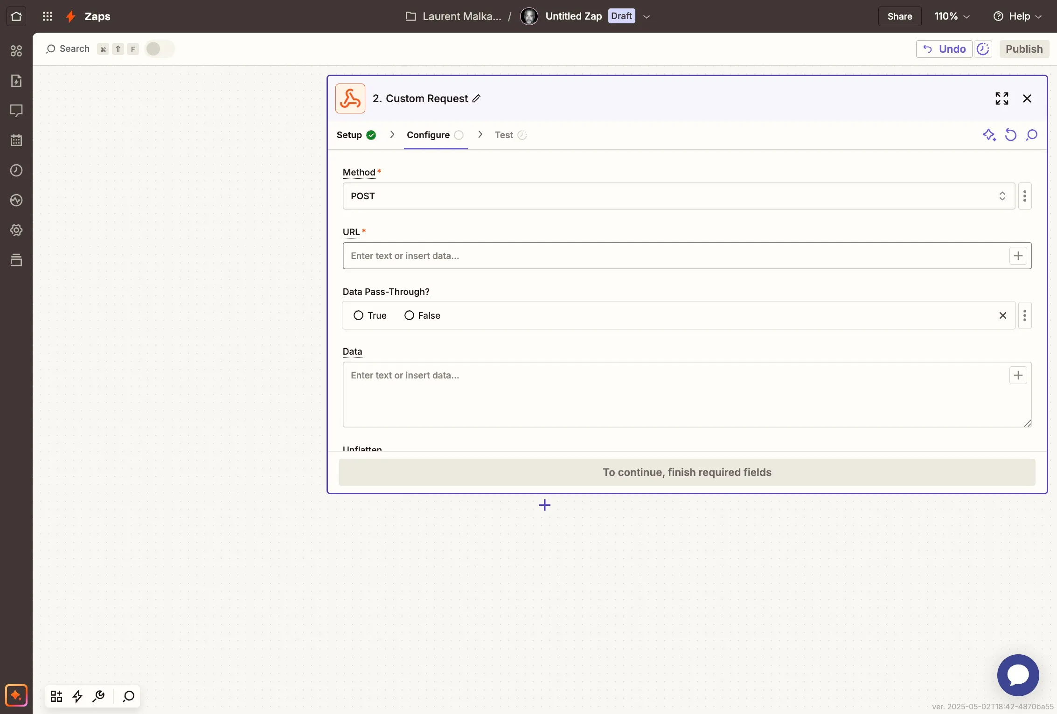Click the Zaps lightning bolt logo
Image resolution: width=1057 pixels, height=714 pixels.
tap(71, 16)
